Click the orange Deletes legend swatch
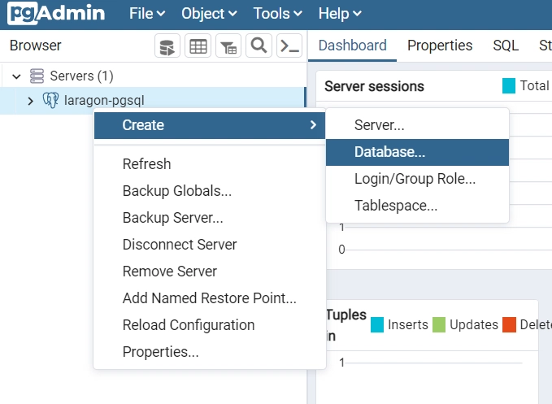 tap(509, 325)
